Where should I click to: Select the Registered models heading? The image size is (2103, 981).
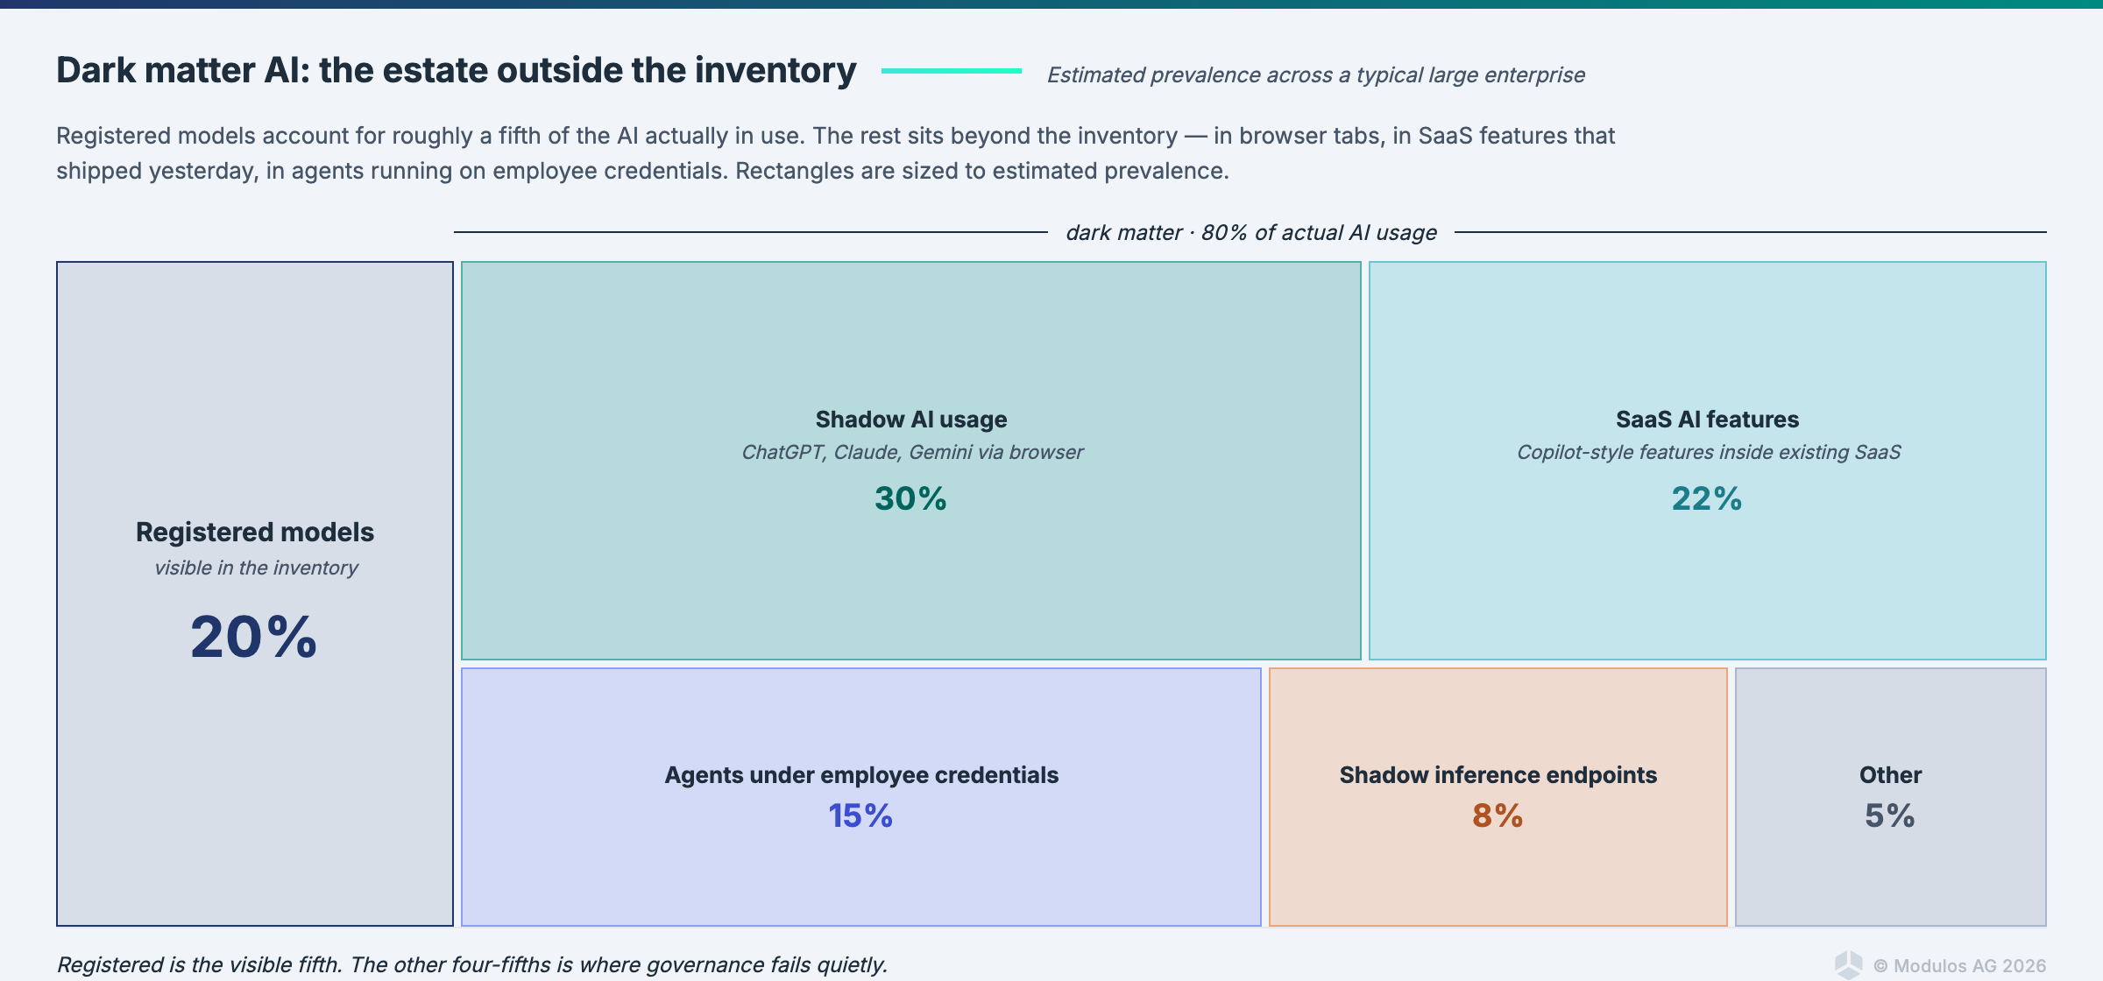[x=255, y=532]
